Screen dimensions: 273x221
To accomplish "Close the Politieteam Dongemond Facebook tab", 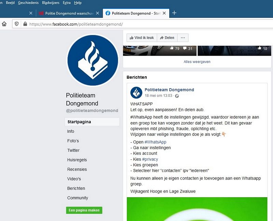I will coord(164,13).
